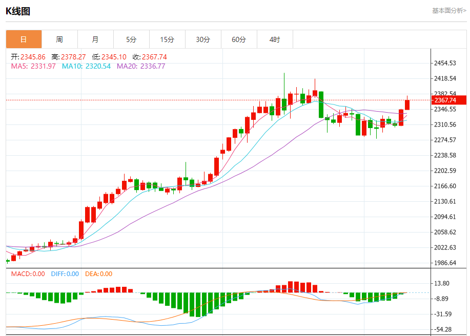
Task: Click the 2166.60 price axis label
Action: pos(445,186)
